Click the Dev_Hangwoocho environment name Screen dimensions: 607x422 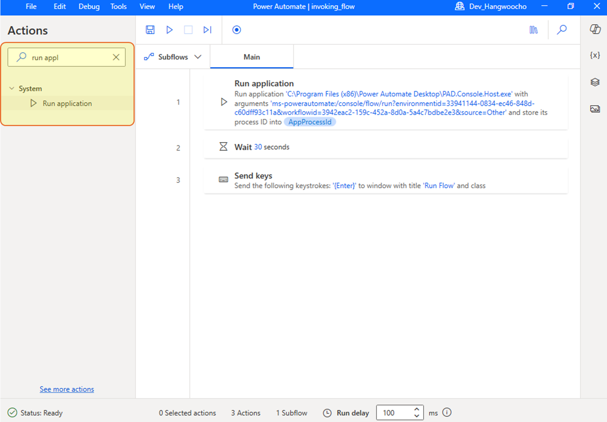(x=498, y=6)
